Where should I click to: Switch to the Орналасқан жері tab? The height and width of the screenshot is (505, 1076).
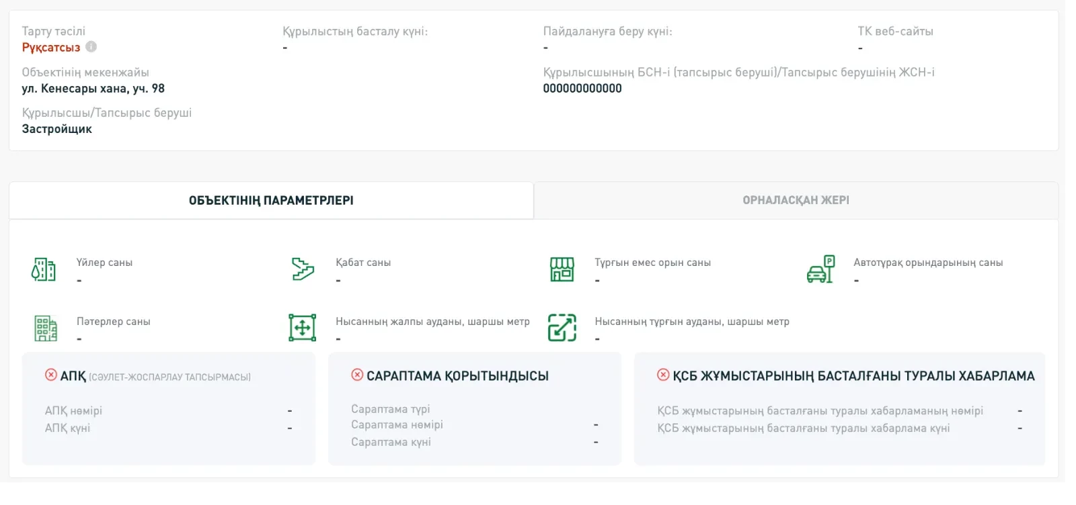[796, 200]
